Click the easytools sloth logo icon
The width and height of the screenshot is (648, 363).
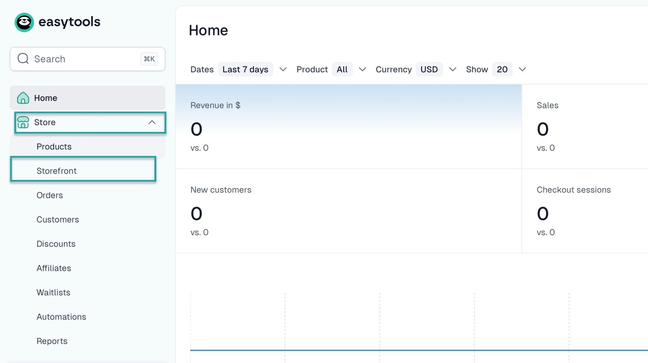coord(24,22)
